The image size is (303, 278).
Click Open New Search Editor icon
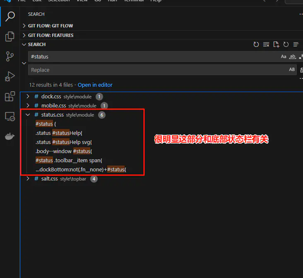pyautogui.click(x=276, y=44)
